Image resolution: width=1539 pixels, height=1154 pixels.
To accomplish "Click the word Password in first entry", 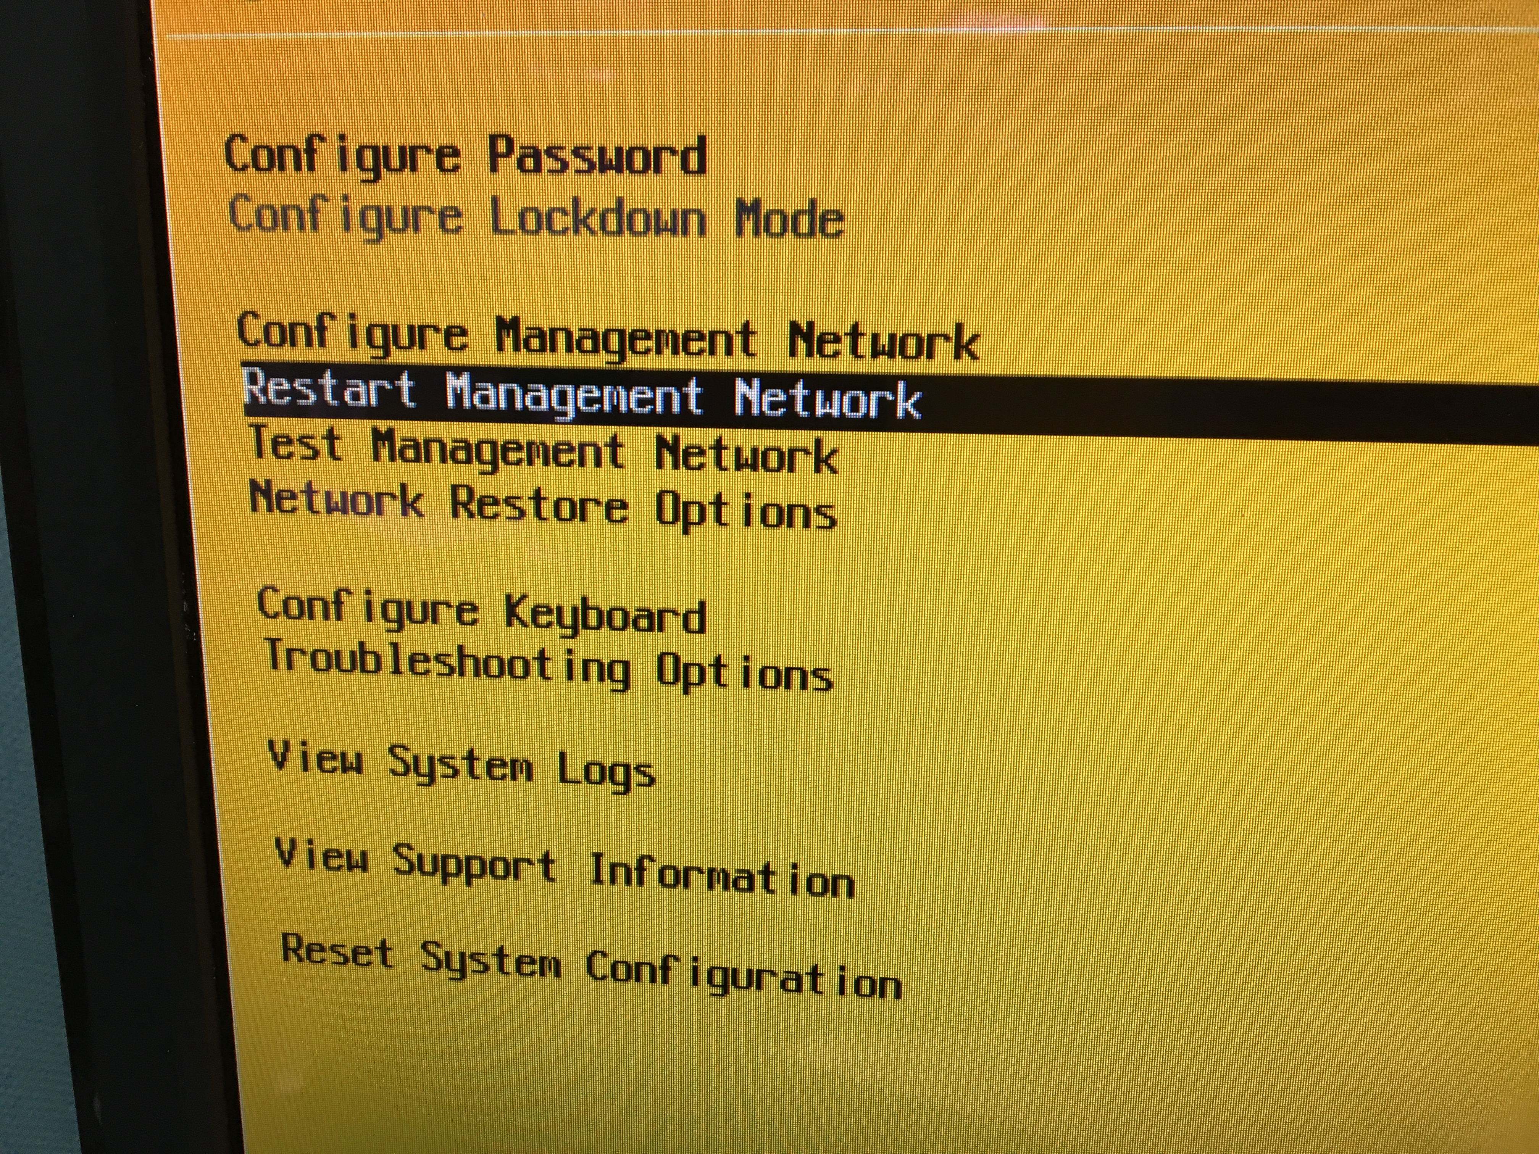I will (597, 157).
